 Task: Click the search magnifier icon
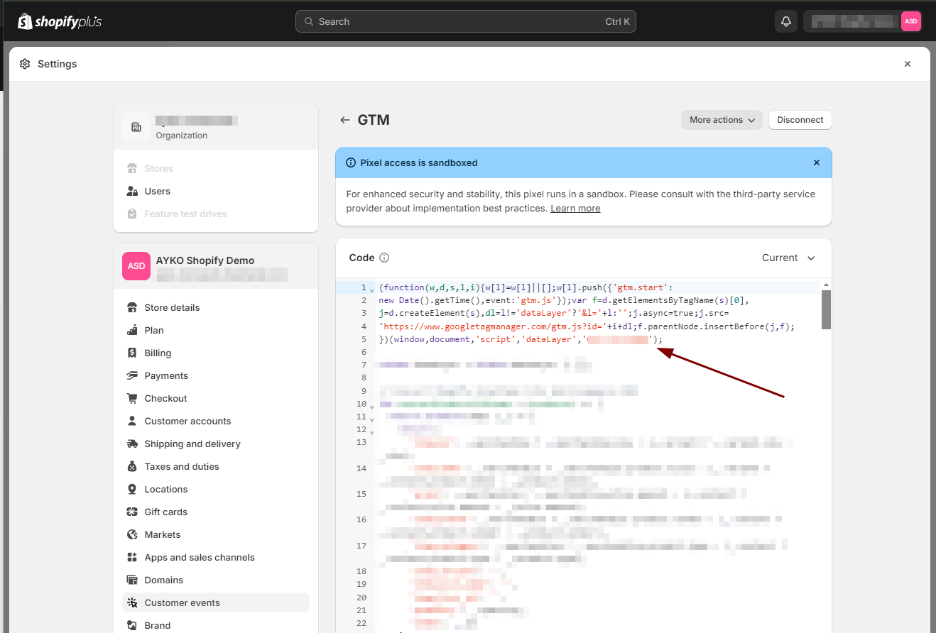click(x=309, y=21)
